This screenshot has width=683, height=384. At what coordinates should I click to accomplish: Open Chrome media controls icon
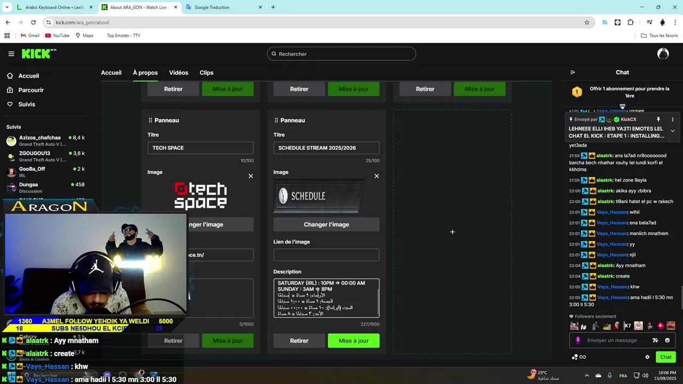(x=649, y=22)
